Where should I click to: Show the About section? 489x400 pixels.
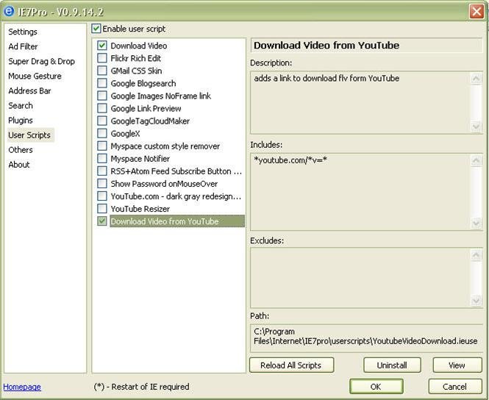(x=19, y=165)
